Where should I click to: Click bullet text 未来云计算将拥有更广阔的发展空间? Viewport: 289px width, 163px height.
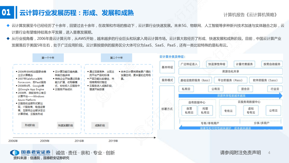[x=136, y=75]
